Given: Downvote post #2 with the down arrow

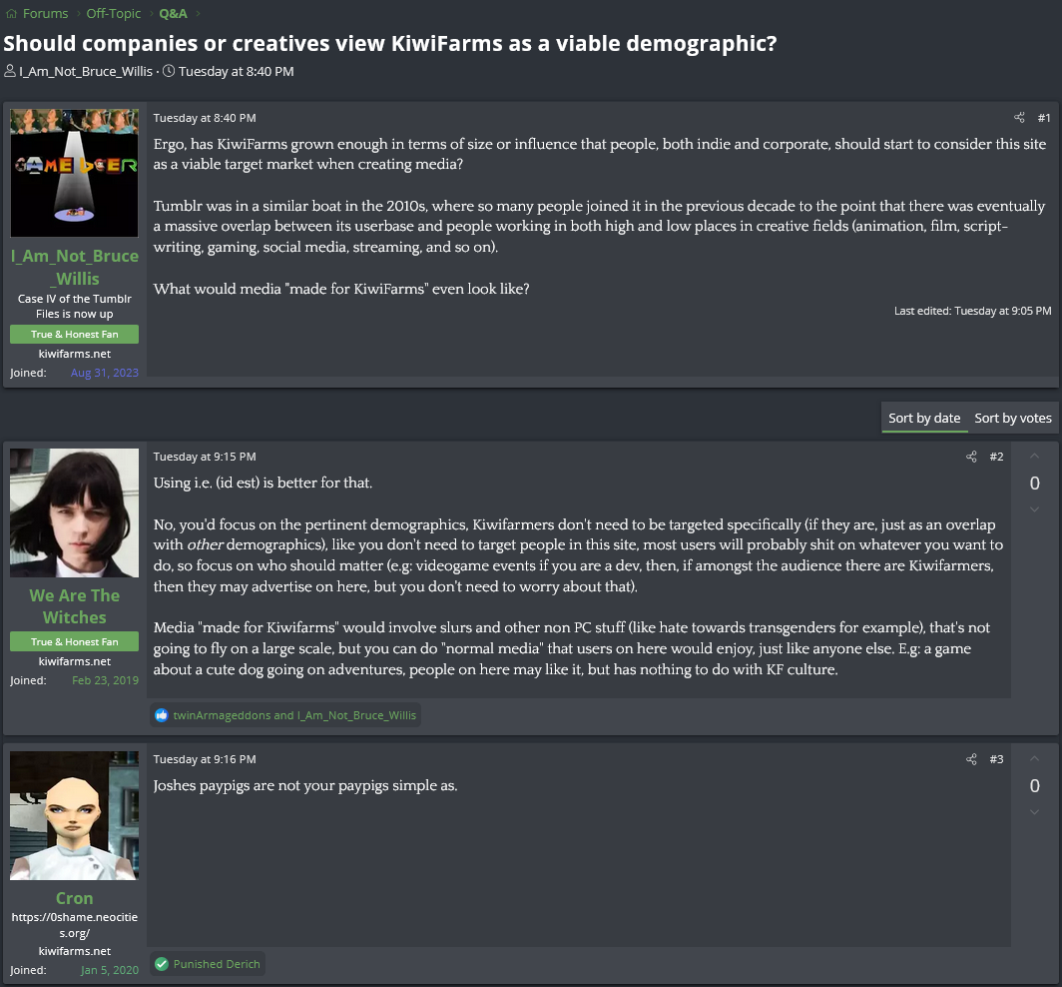Looking at the screenshot, I should click(1034, 509).
